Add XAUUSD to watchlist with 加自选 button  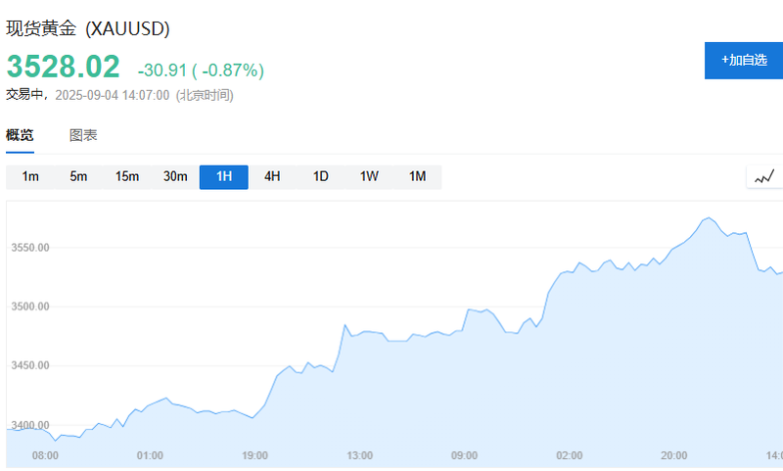click(744, 60)
